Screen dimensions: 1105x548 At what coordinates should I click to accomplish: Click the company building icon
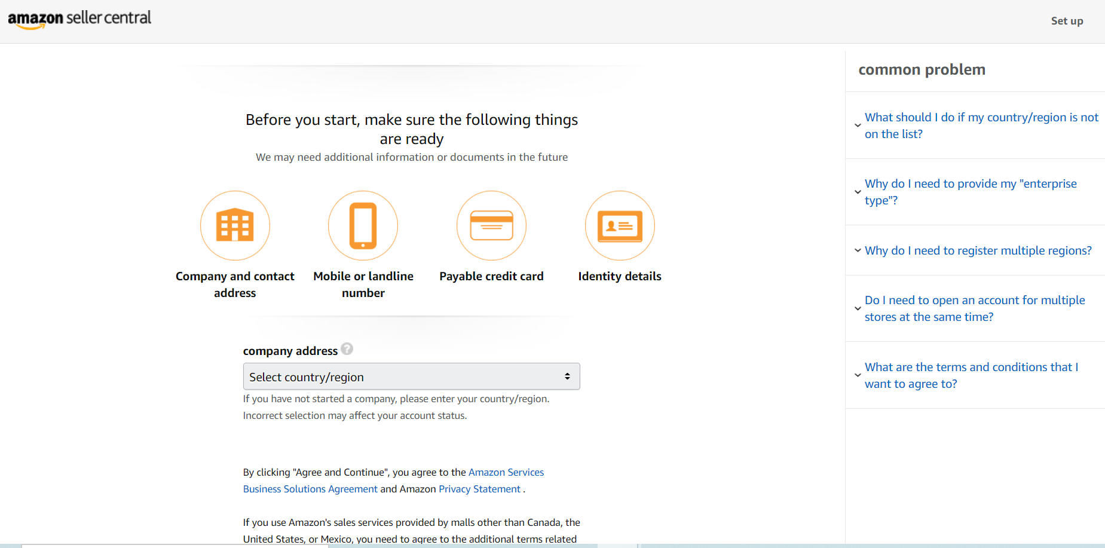coord(235,226)
